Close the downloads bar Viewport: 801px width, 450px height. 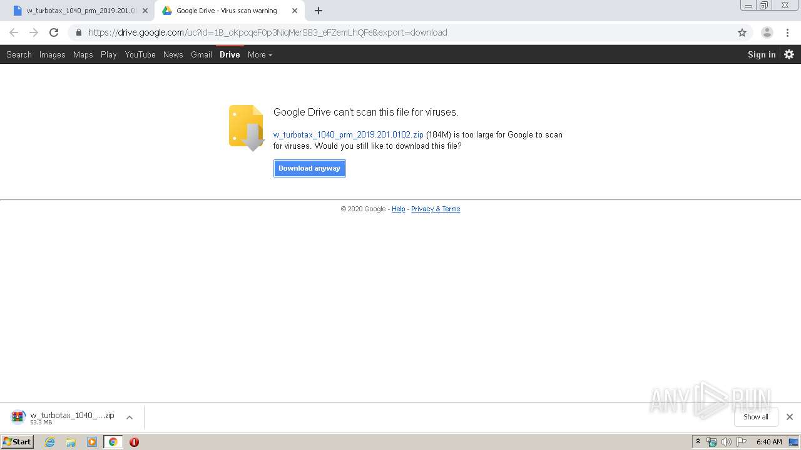point(790,417)
